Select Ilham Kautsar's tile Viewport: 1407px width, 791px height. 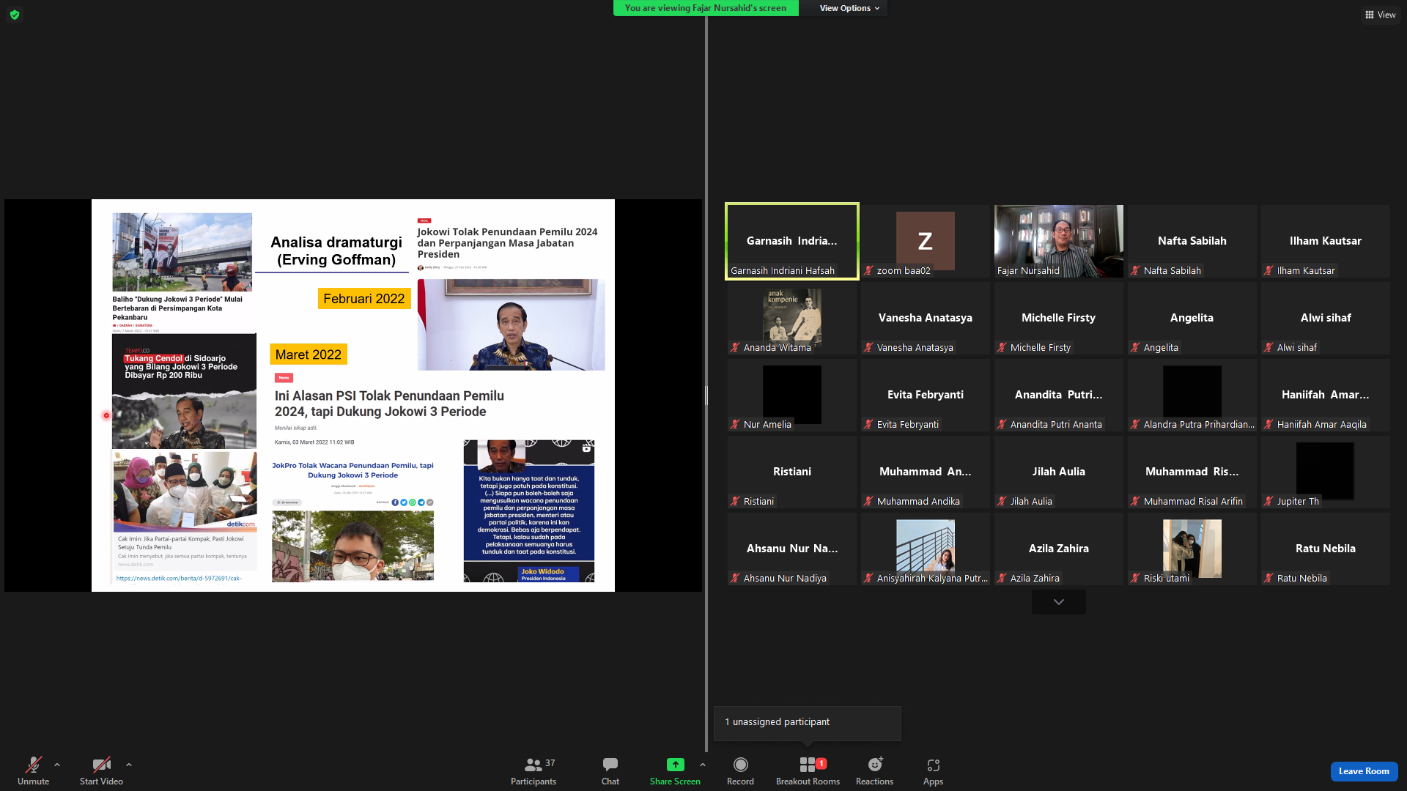(1325, 241)
